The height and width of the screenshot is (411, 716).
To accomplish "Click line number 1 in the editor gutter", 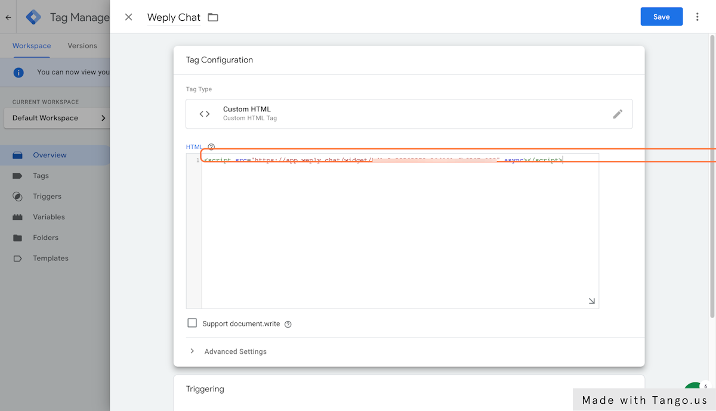I will pyautogui.click(x=197, y=160).
